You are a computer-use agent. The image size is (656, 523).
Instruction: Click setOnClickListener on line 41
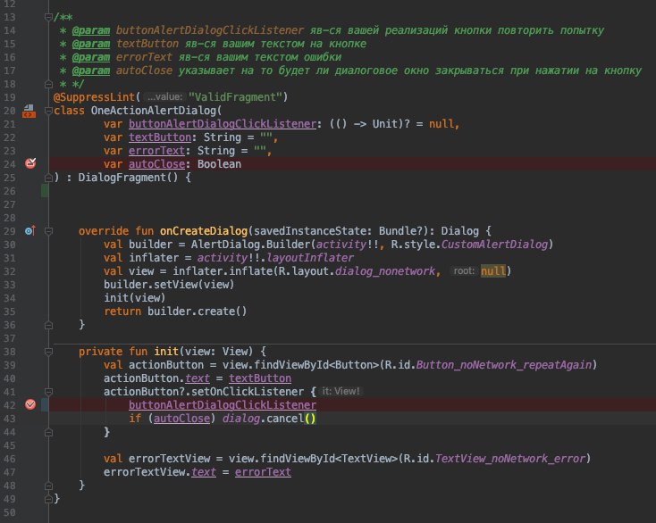248,392
